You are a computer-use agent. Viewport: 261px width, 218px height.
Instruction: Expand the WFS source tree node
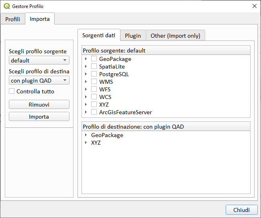point(86,89)
